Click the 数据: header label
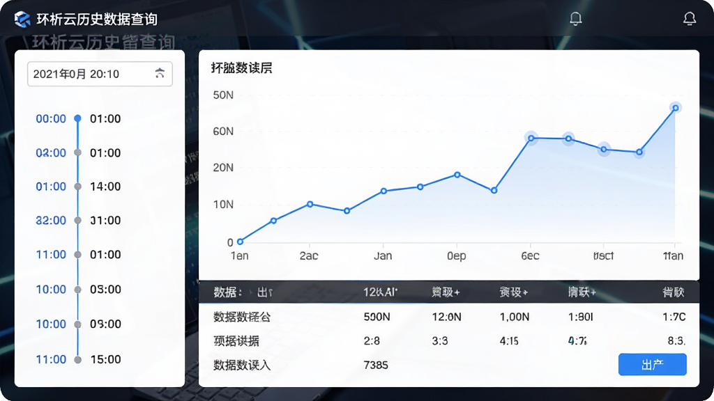The width and height of the screenshot is (714, 401). (228, 292)
